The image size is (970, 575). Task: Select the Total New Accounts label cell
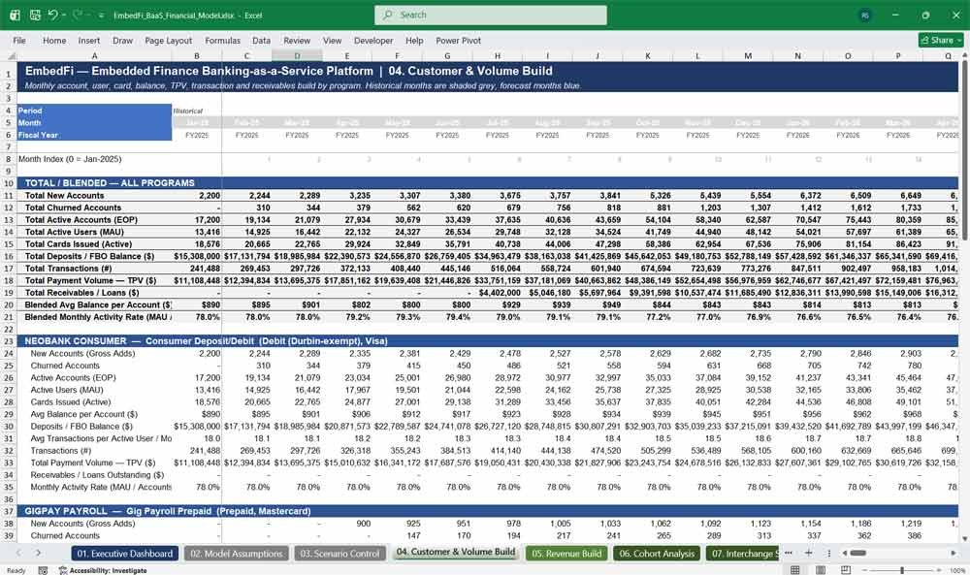pyautogui.click(x=94, y=195)
